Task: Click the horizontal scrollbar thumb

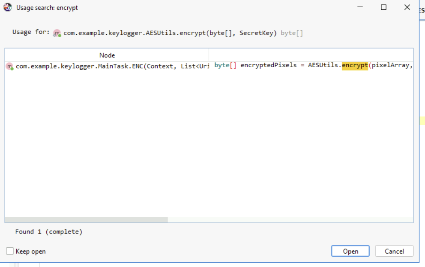Action: pos(86,220)
